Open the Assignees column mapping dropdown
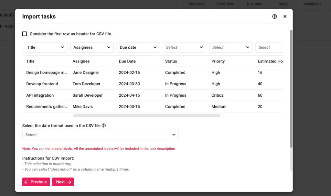Viewport: 331px width, 196px height. (x=92, y=47)
